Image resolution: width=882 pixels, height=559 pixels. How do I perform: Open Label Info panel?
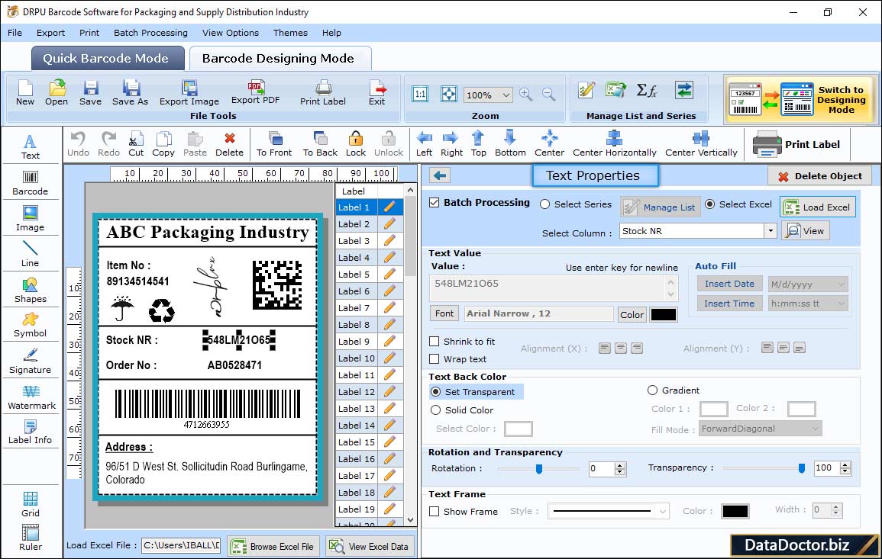point(31,432)
